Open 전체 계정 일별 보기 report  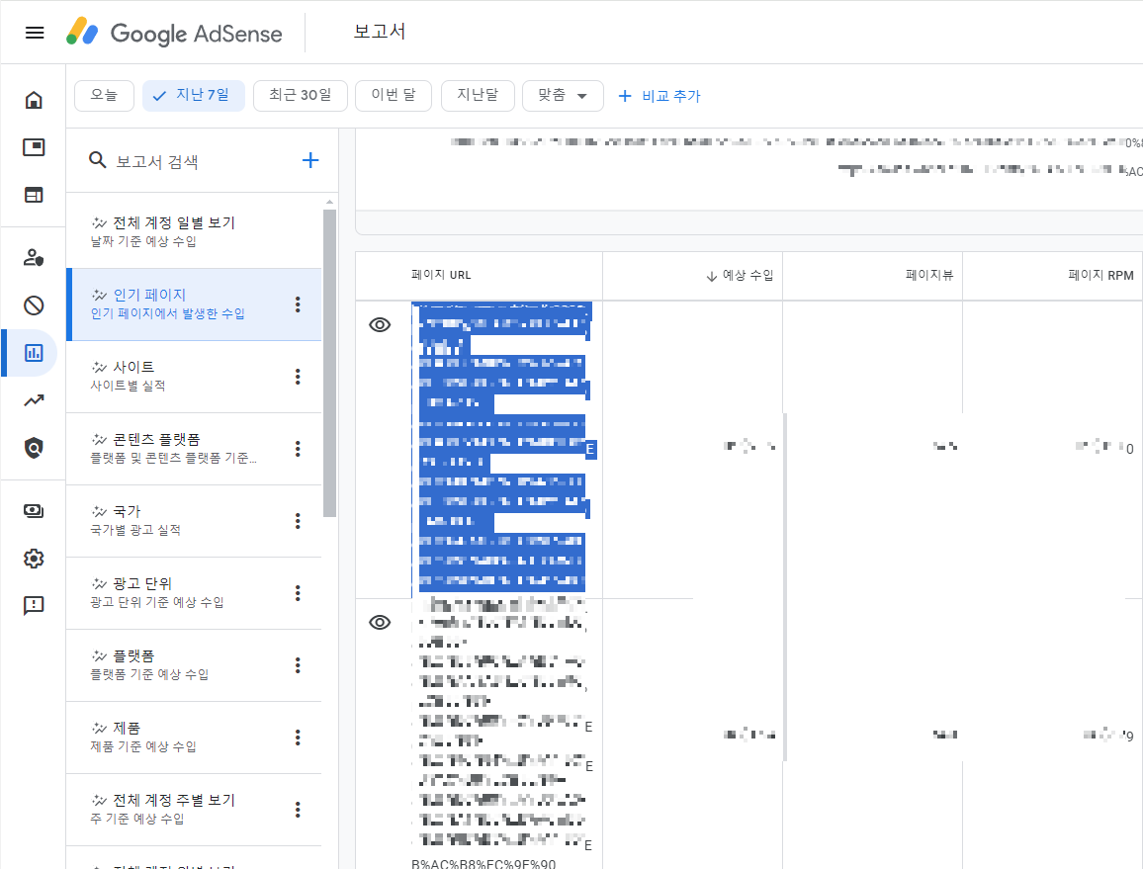[x=194, y=231]
